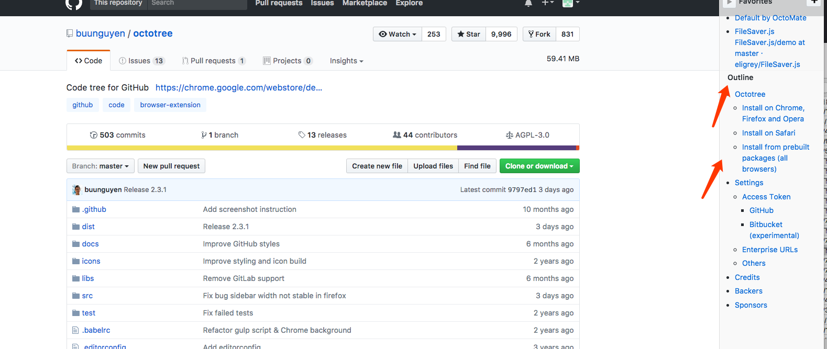
Task: View the 253 watchers count
Action: (x=434, y=34)
